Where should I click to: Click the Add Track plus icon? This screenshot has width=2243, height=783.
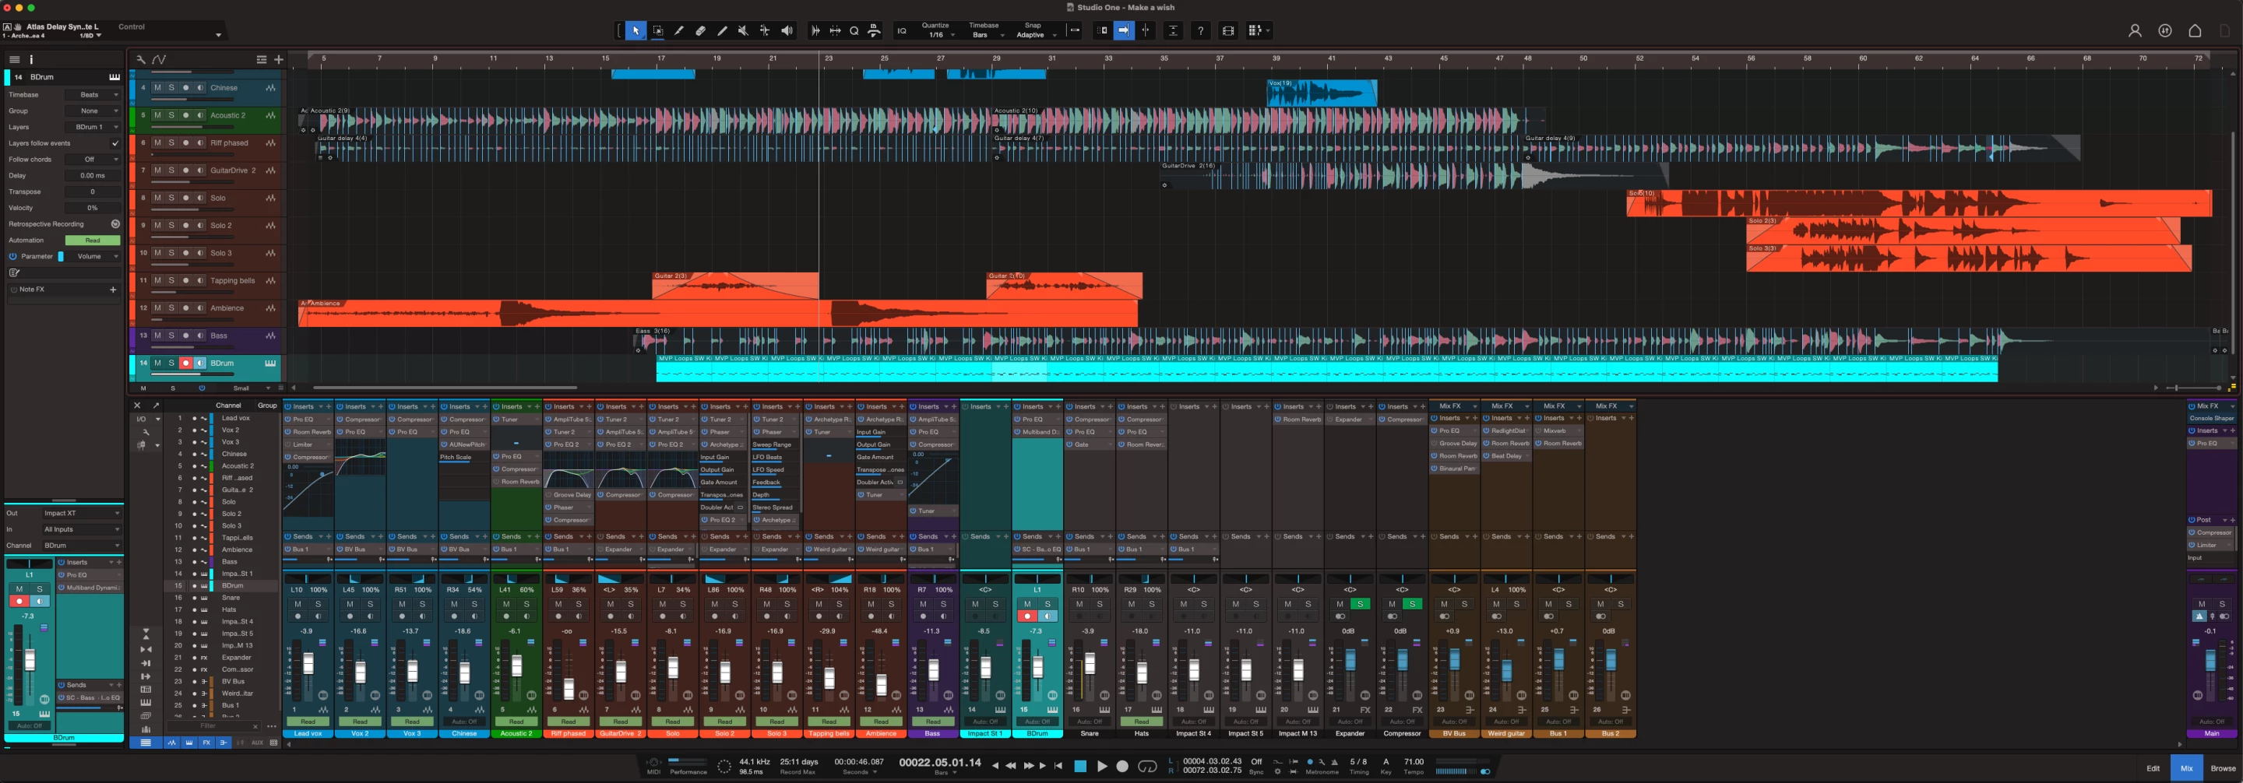point(279,60)
